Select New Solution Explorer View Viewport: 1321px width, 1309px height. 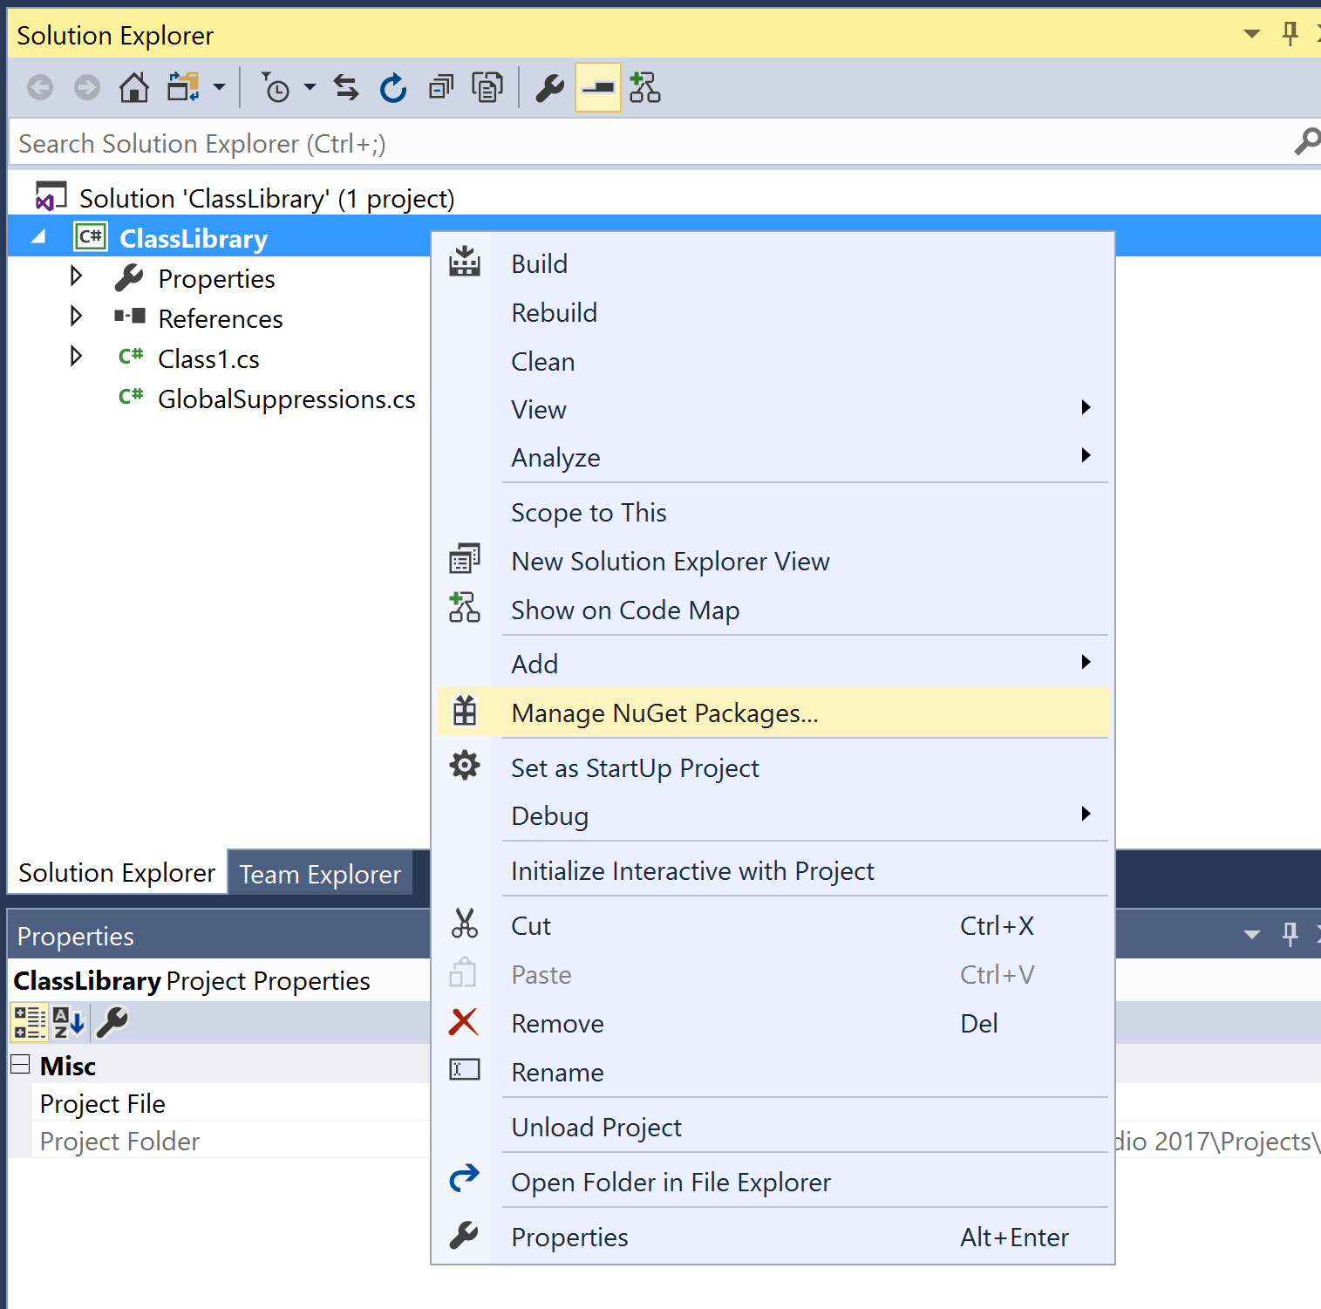click(773, 561)
